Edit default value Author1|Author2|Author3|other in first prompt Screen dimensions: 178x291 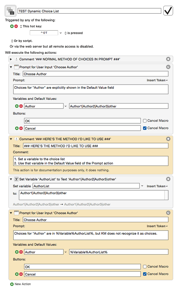[119, 106]
